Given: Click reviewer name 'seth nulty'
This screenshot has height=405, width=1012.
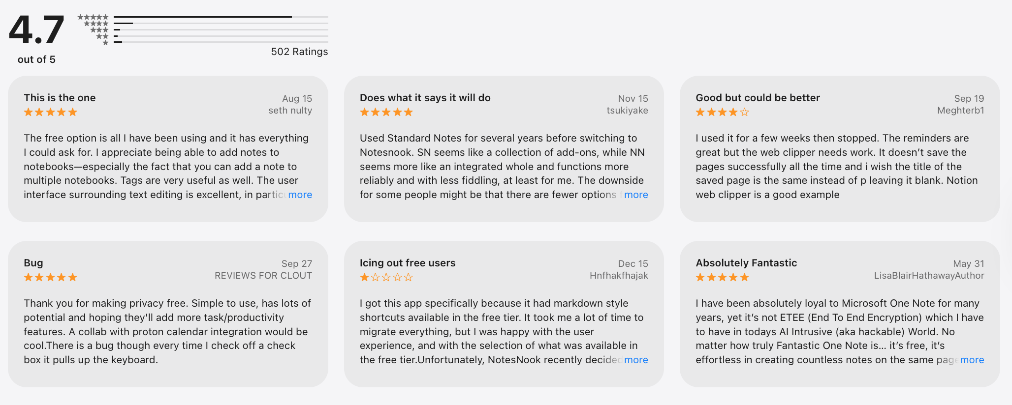Looking at the screenshot, I should pos(289,110).
